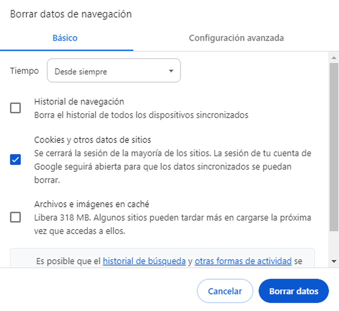
Task: Check Archivos e imágenes en caché
Action: (15, 217)
